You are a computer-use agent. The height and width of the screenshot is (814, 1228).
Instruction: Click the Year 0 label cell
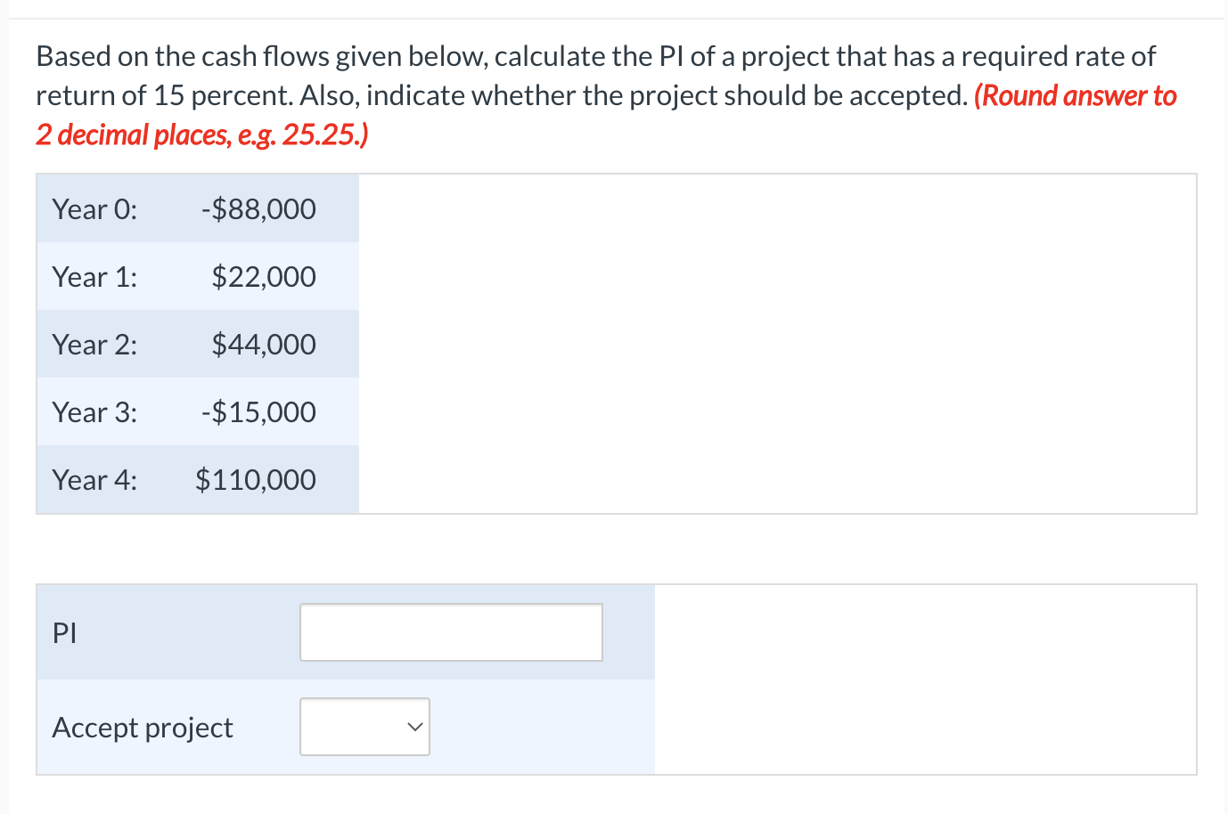click(x=94, y=208)
